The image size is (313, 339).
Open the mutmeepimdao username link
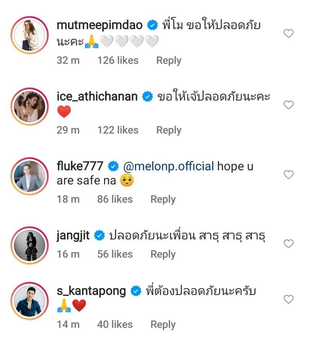100,25
